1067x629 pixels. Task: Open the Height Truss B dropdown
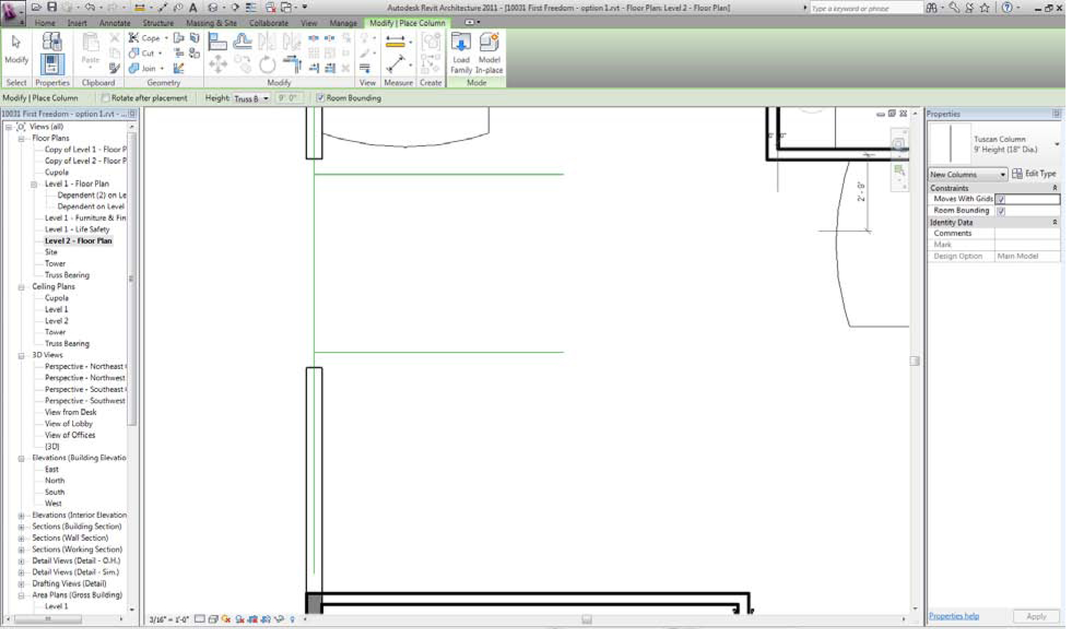pyautogui.click(x=266, y=98)
